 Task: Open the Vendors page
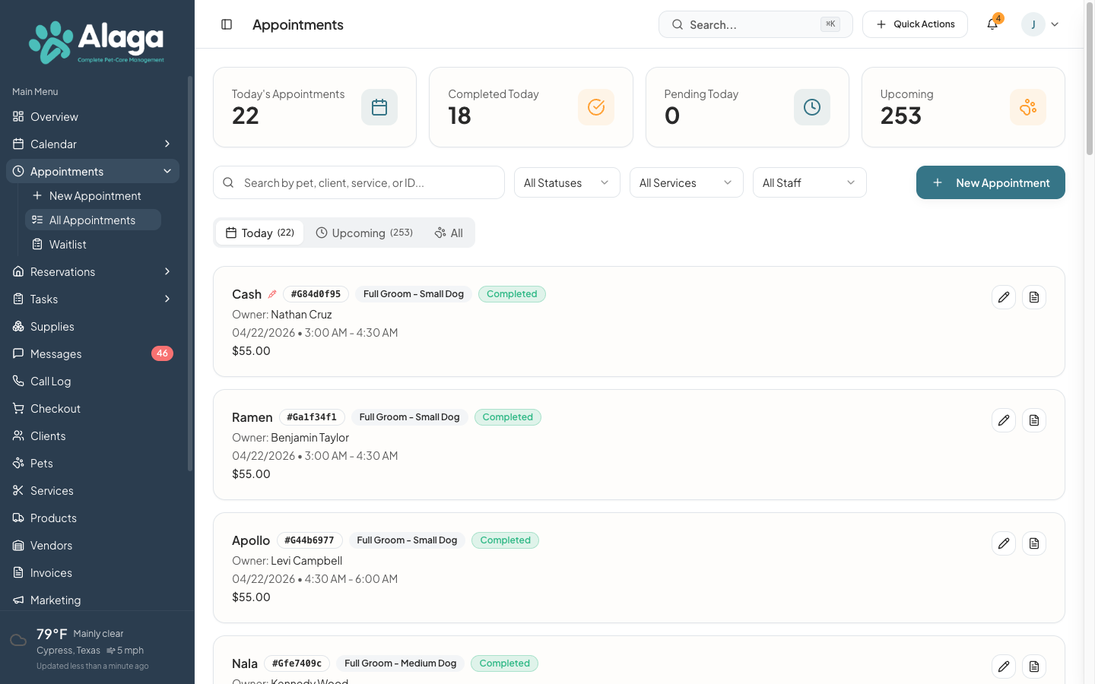tap(93, 545)
